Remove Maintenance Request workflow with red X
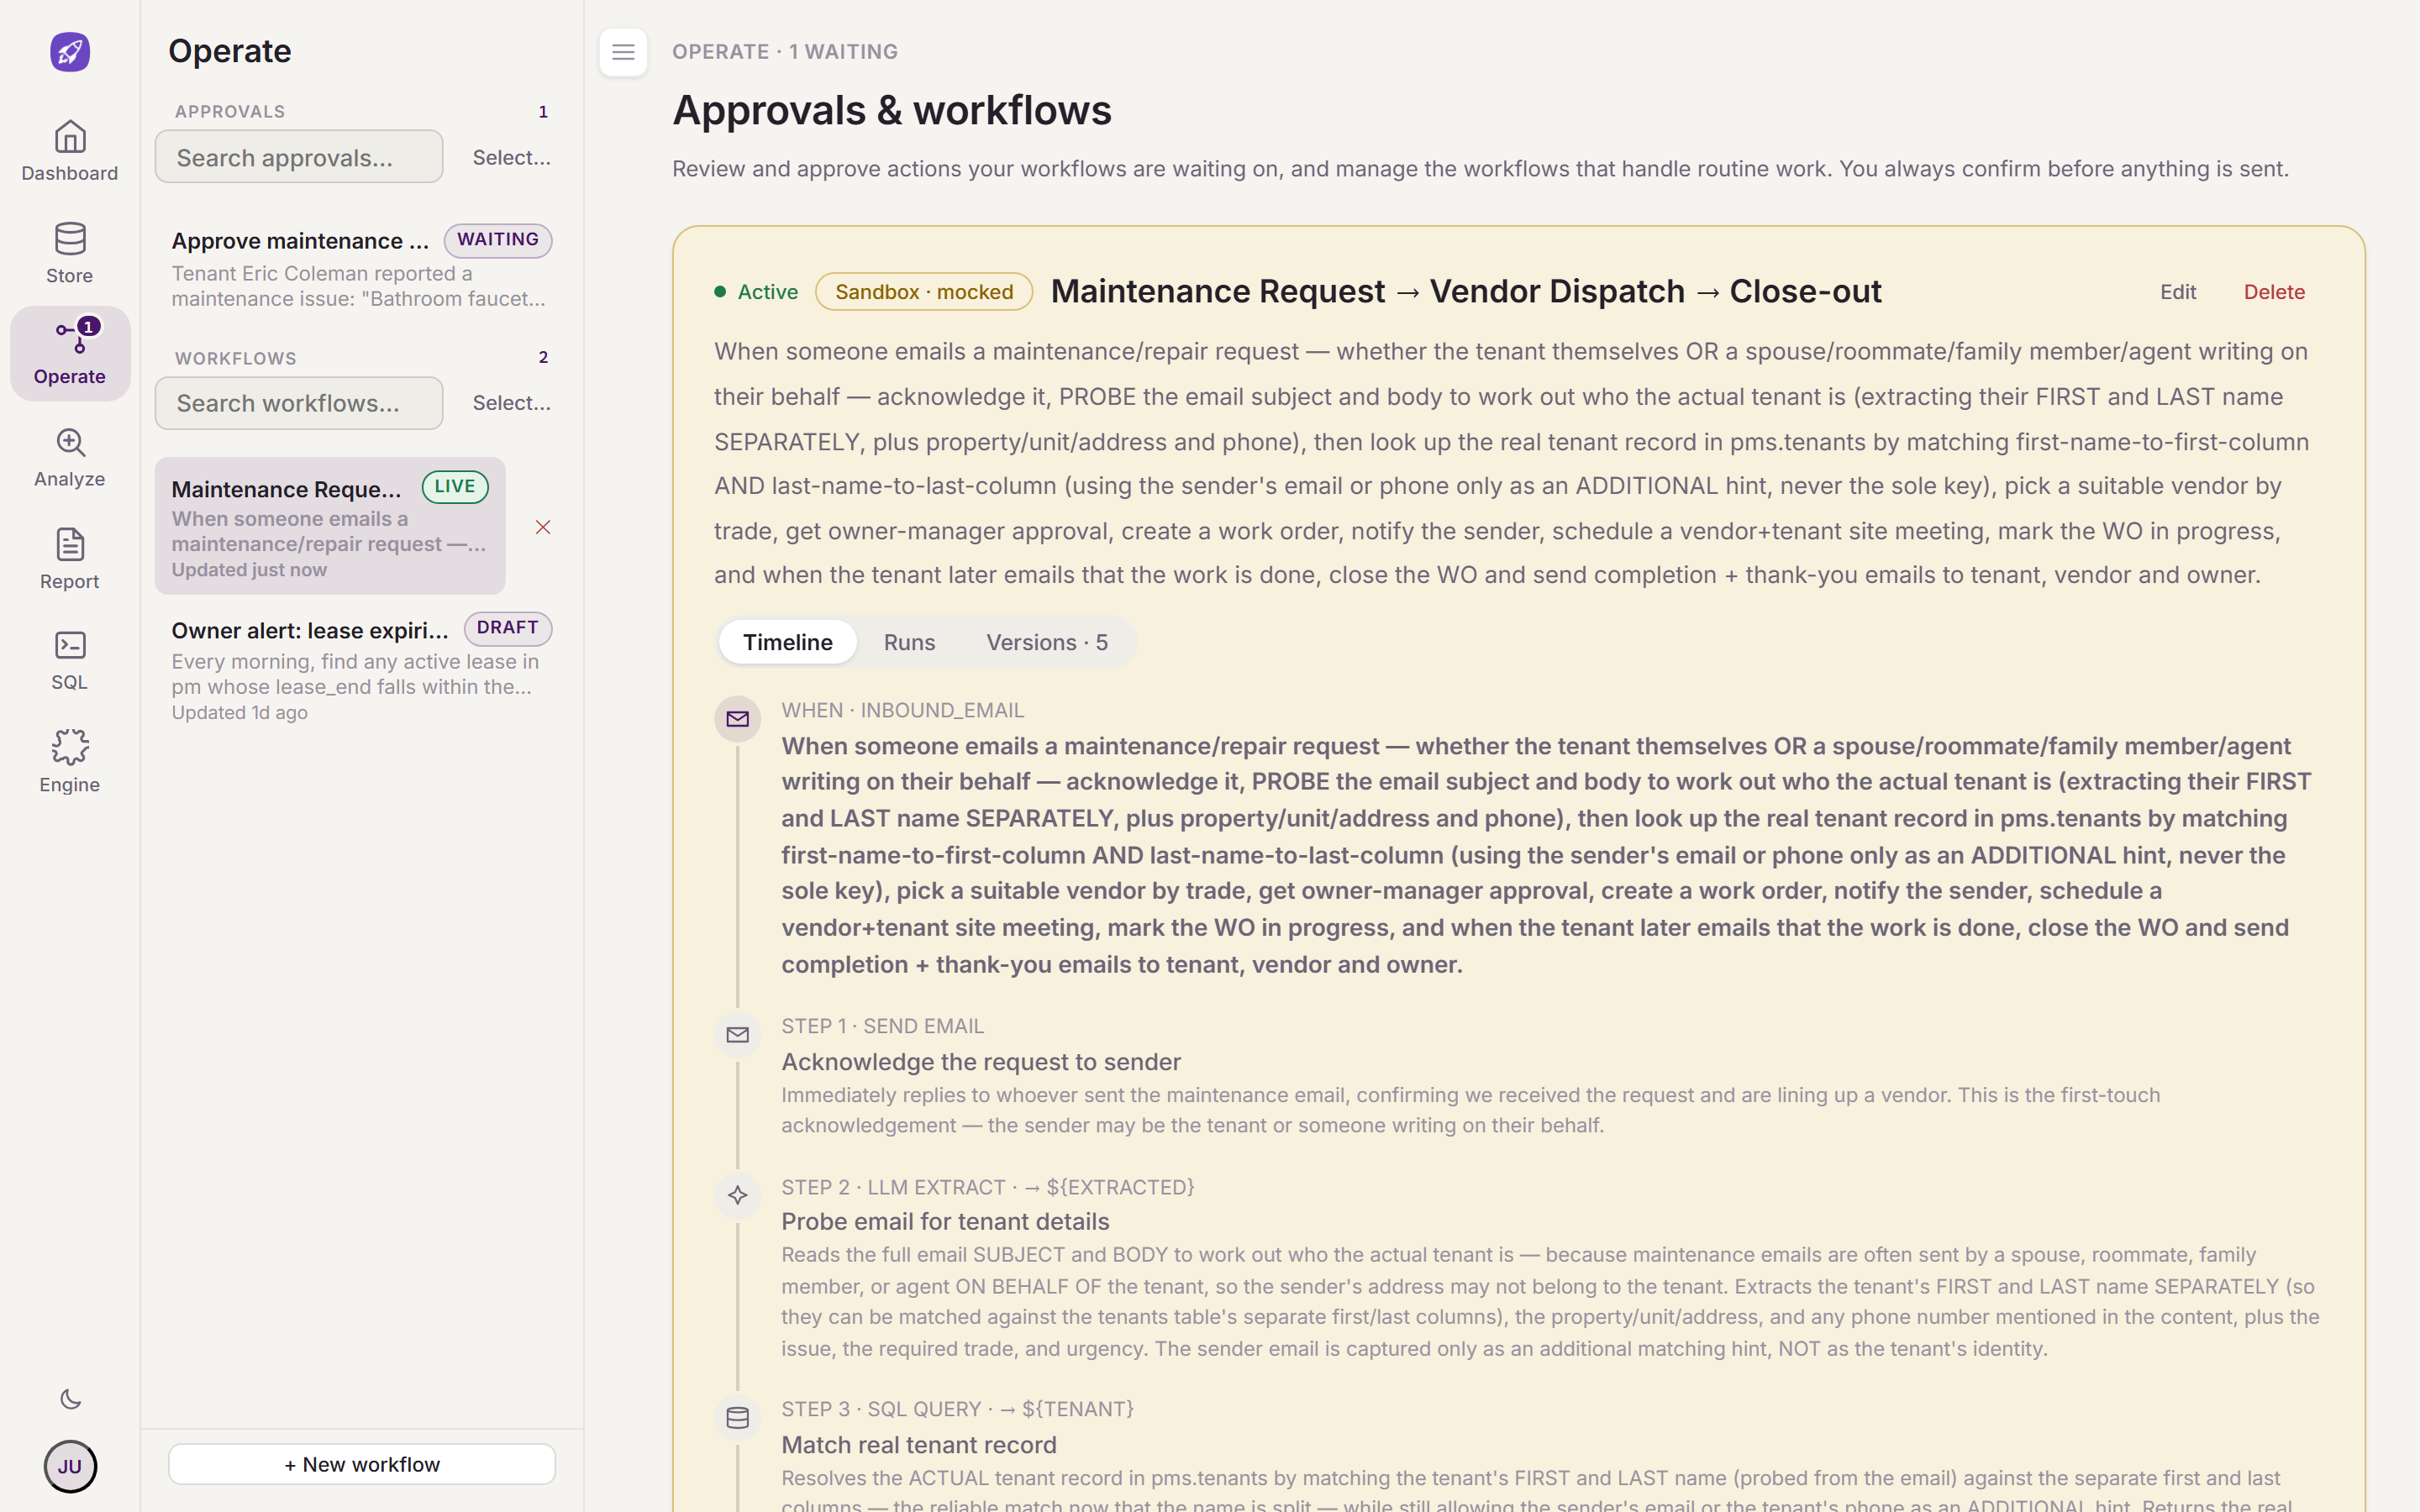Screen dimensions: 2420x1512 coord(543,527)
